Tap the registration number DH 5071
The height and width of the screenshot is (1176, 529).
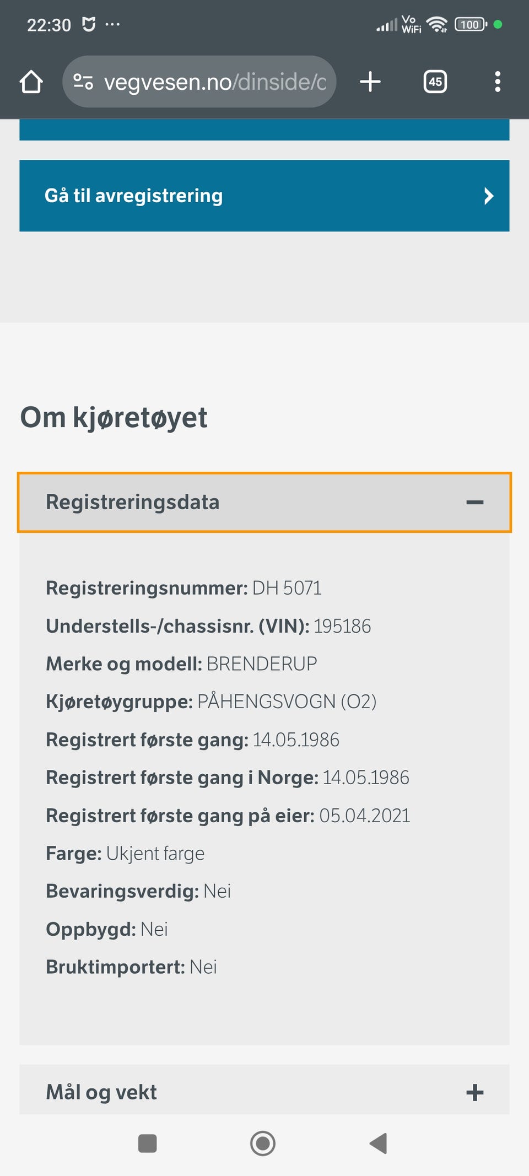(x=287, y=588)
